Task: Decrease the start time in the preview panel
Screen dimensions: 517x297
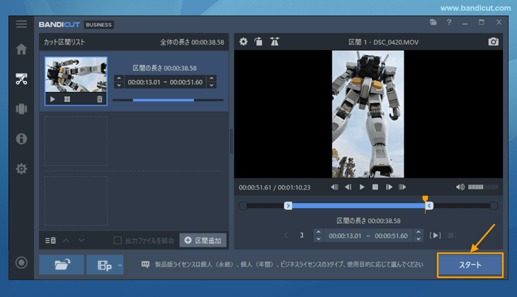Action: pos(318,239)
